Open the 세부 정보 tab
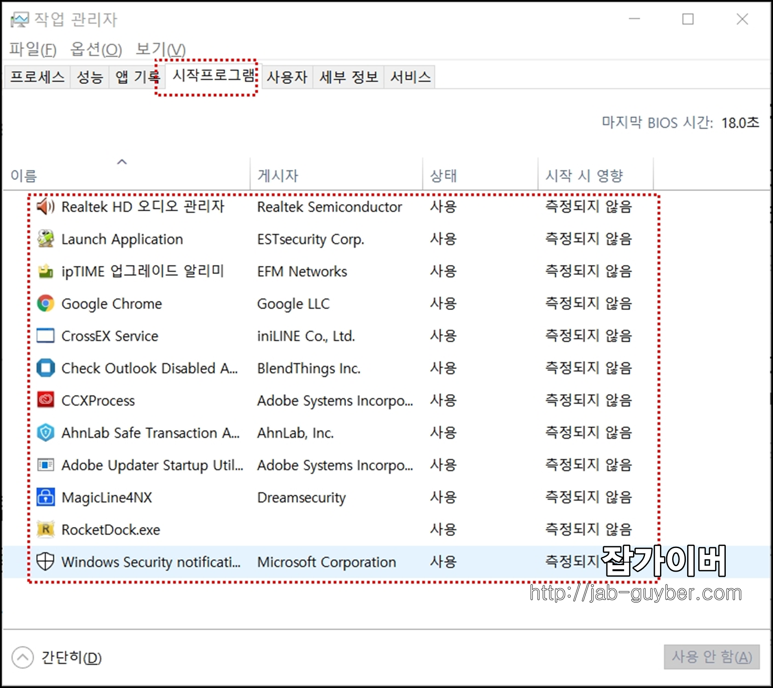The image size is (773, 688). 348,77
